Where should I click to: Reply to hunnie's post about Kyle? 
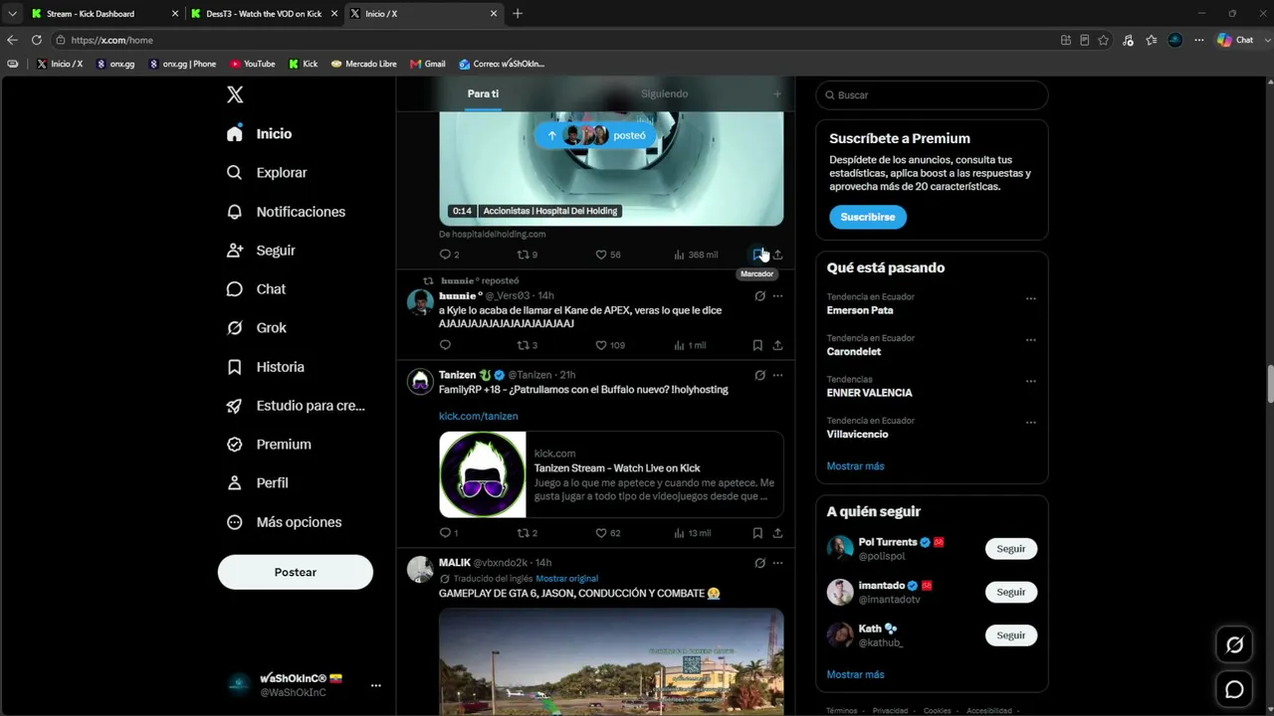click(445, 345)
